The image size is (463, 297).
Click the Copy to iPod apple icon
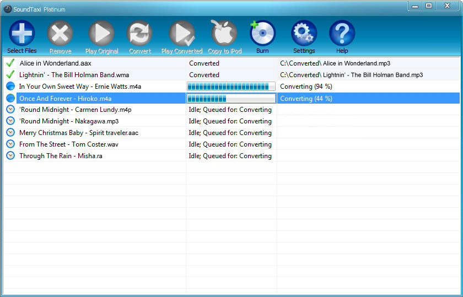pos(224,33)
